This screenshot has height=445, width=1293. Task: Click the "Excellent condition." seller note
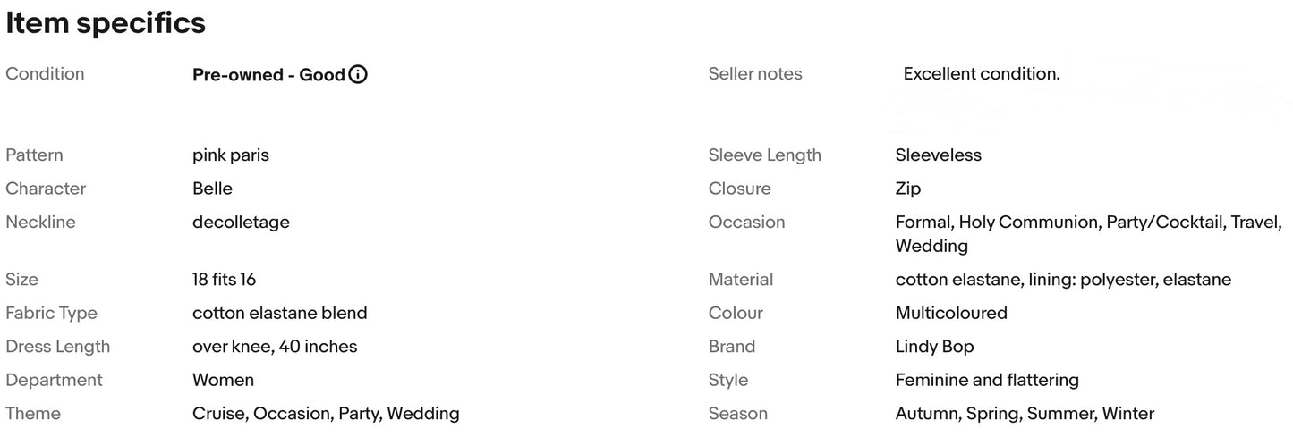pyautogui.click(x=982, y=74)
